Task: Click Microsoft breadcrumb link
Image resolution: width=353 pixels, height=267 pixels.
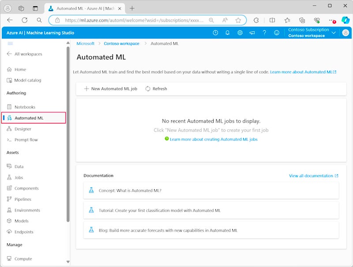Action: (x=85, y=43)
